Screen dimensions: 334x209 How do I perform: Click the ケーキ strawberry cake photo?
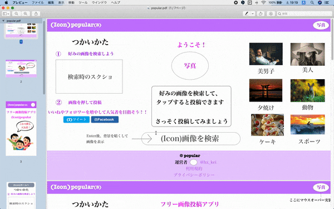(267, 125)
